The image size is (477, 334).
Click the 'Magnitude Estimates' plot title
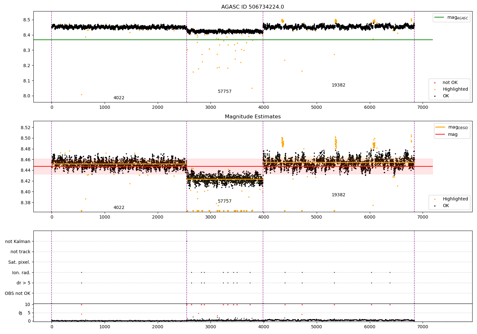[252, 117]
